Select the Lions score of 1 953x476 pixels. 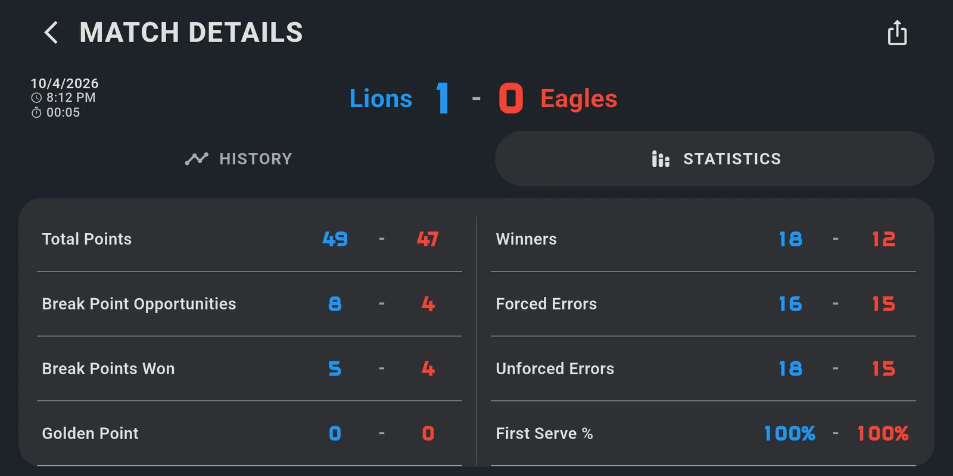coord(442,98)
